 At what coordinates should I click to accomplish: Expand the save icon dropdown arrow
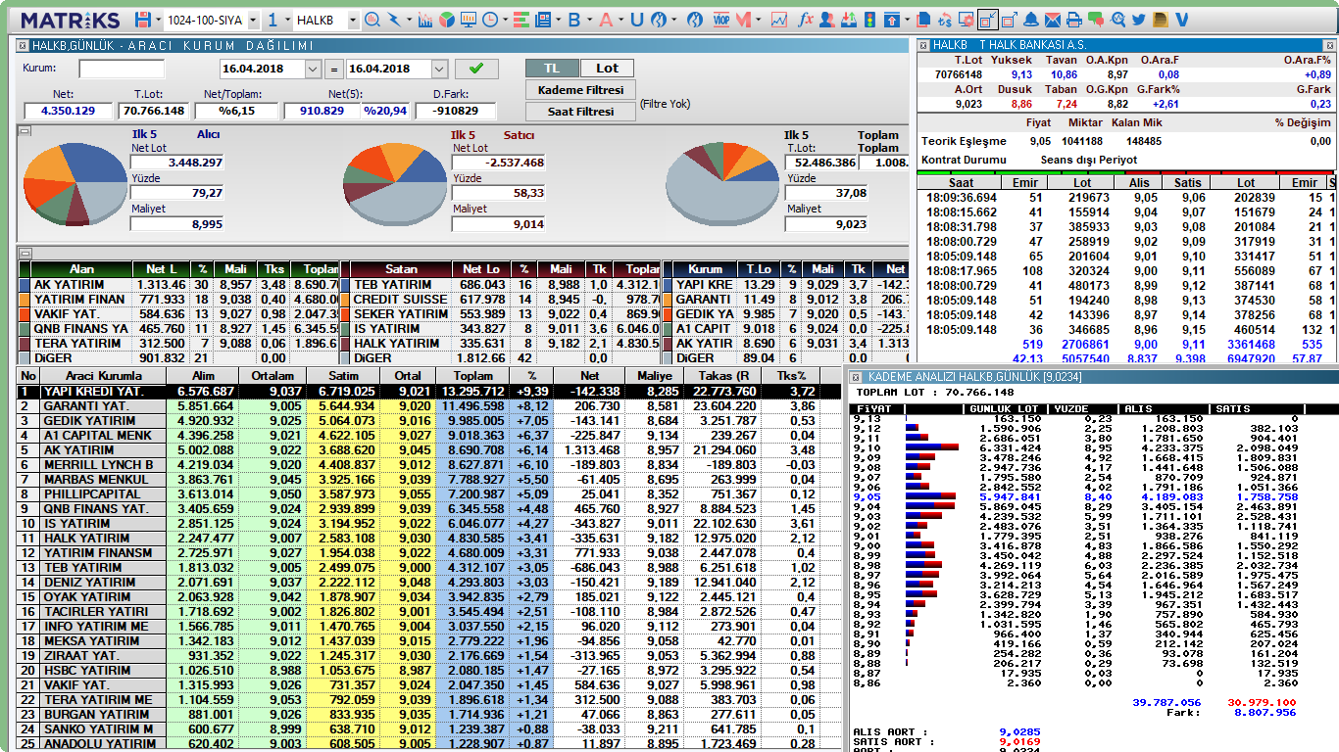point(158,20)
